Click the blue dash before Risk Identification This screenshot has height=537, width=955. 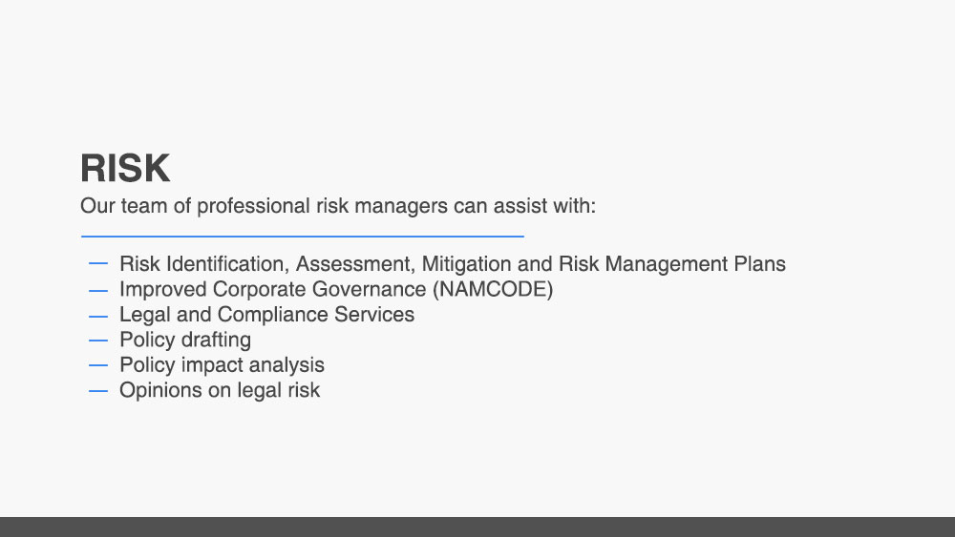point(98,264)
